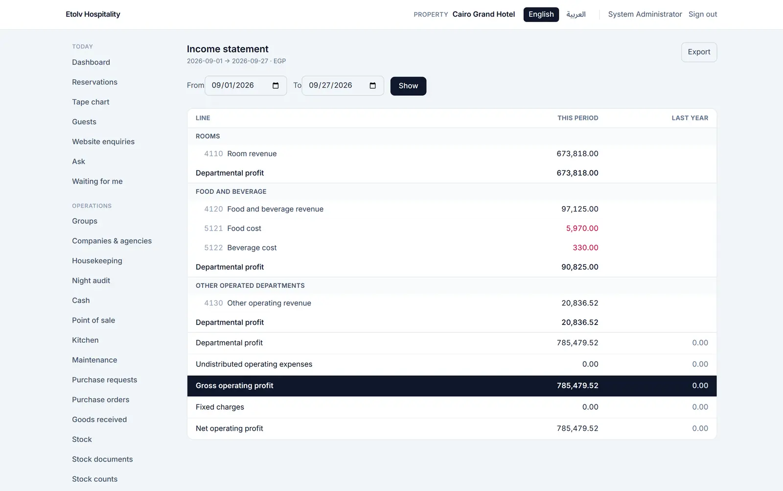Click the To date input field
783x491 pixels.
point(343,86)
